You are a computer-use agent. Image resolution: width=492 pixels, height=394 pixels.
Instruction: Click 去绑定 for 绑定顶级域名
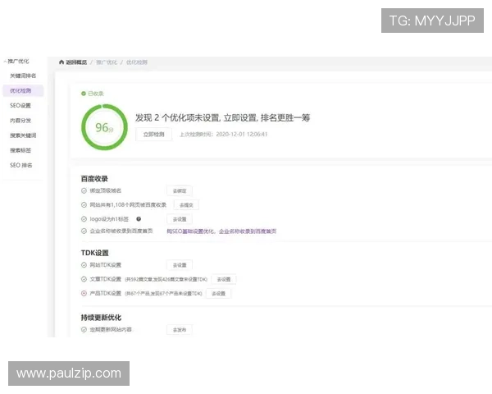(x=180, y=190)
